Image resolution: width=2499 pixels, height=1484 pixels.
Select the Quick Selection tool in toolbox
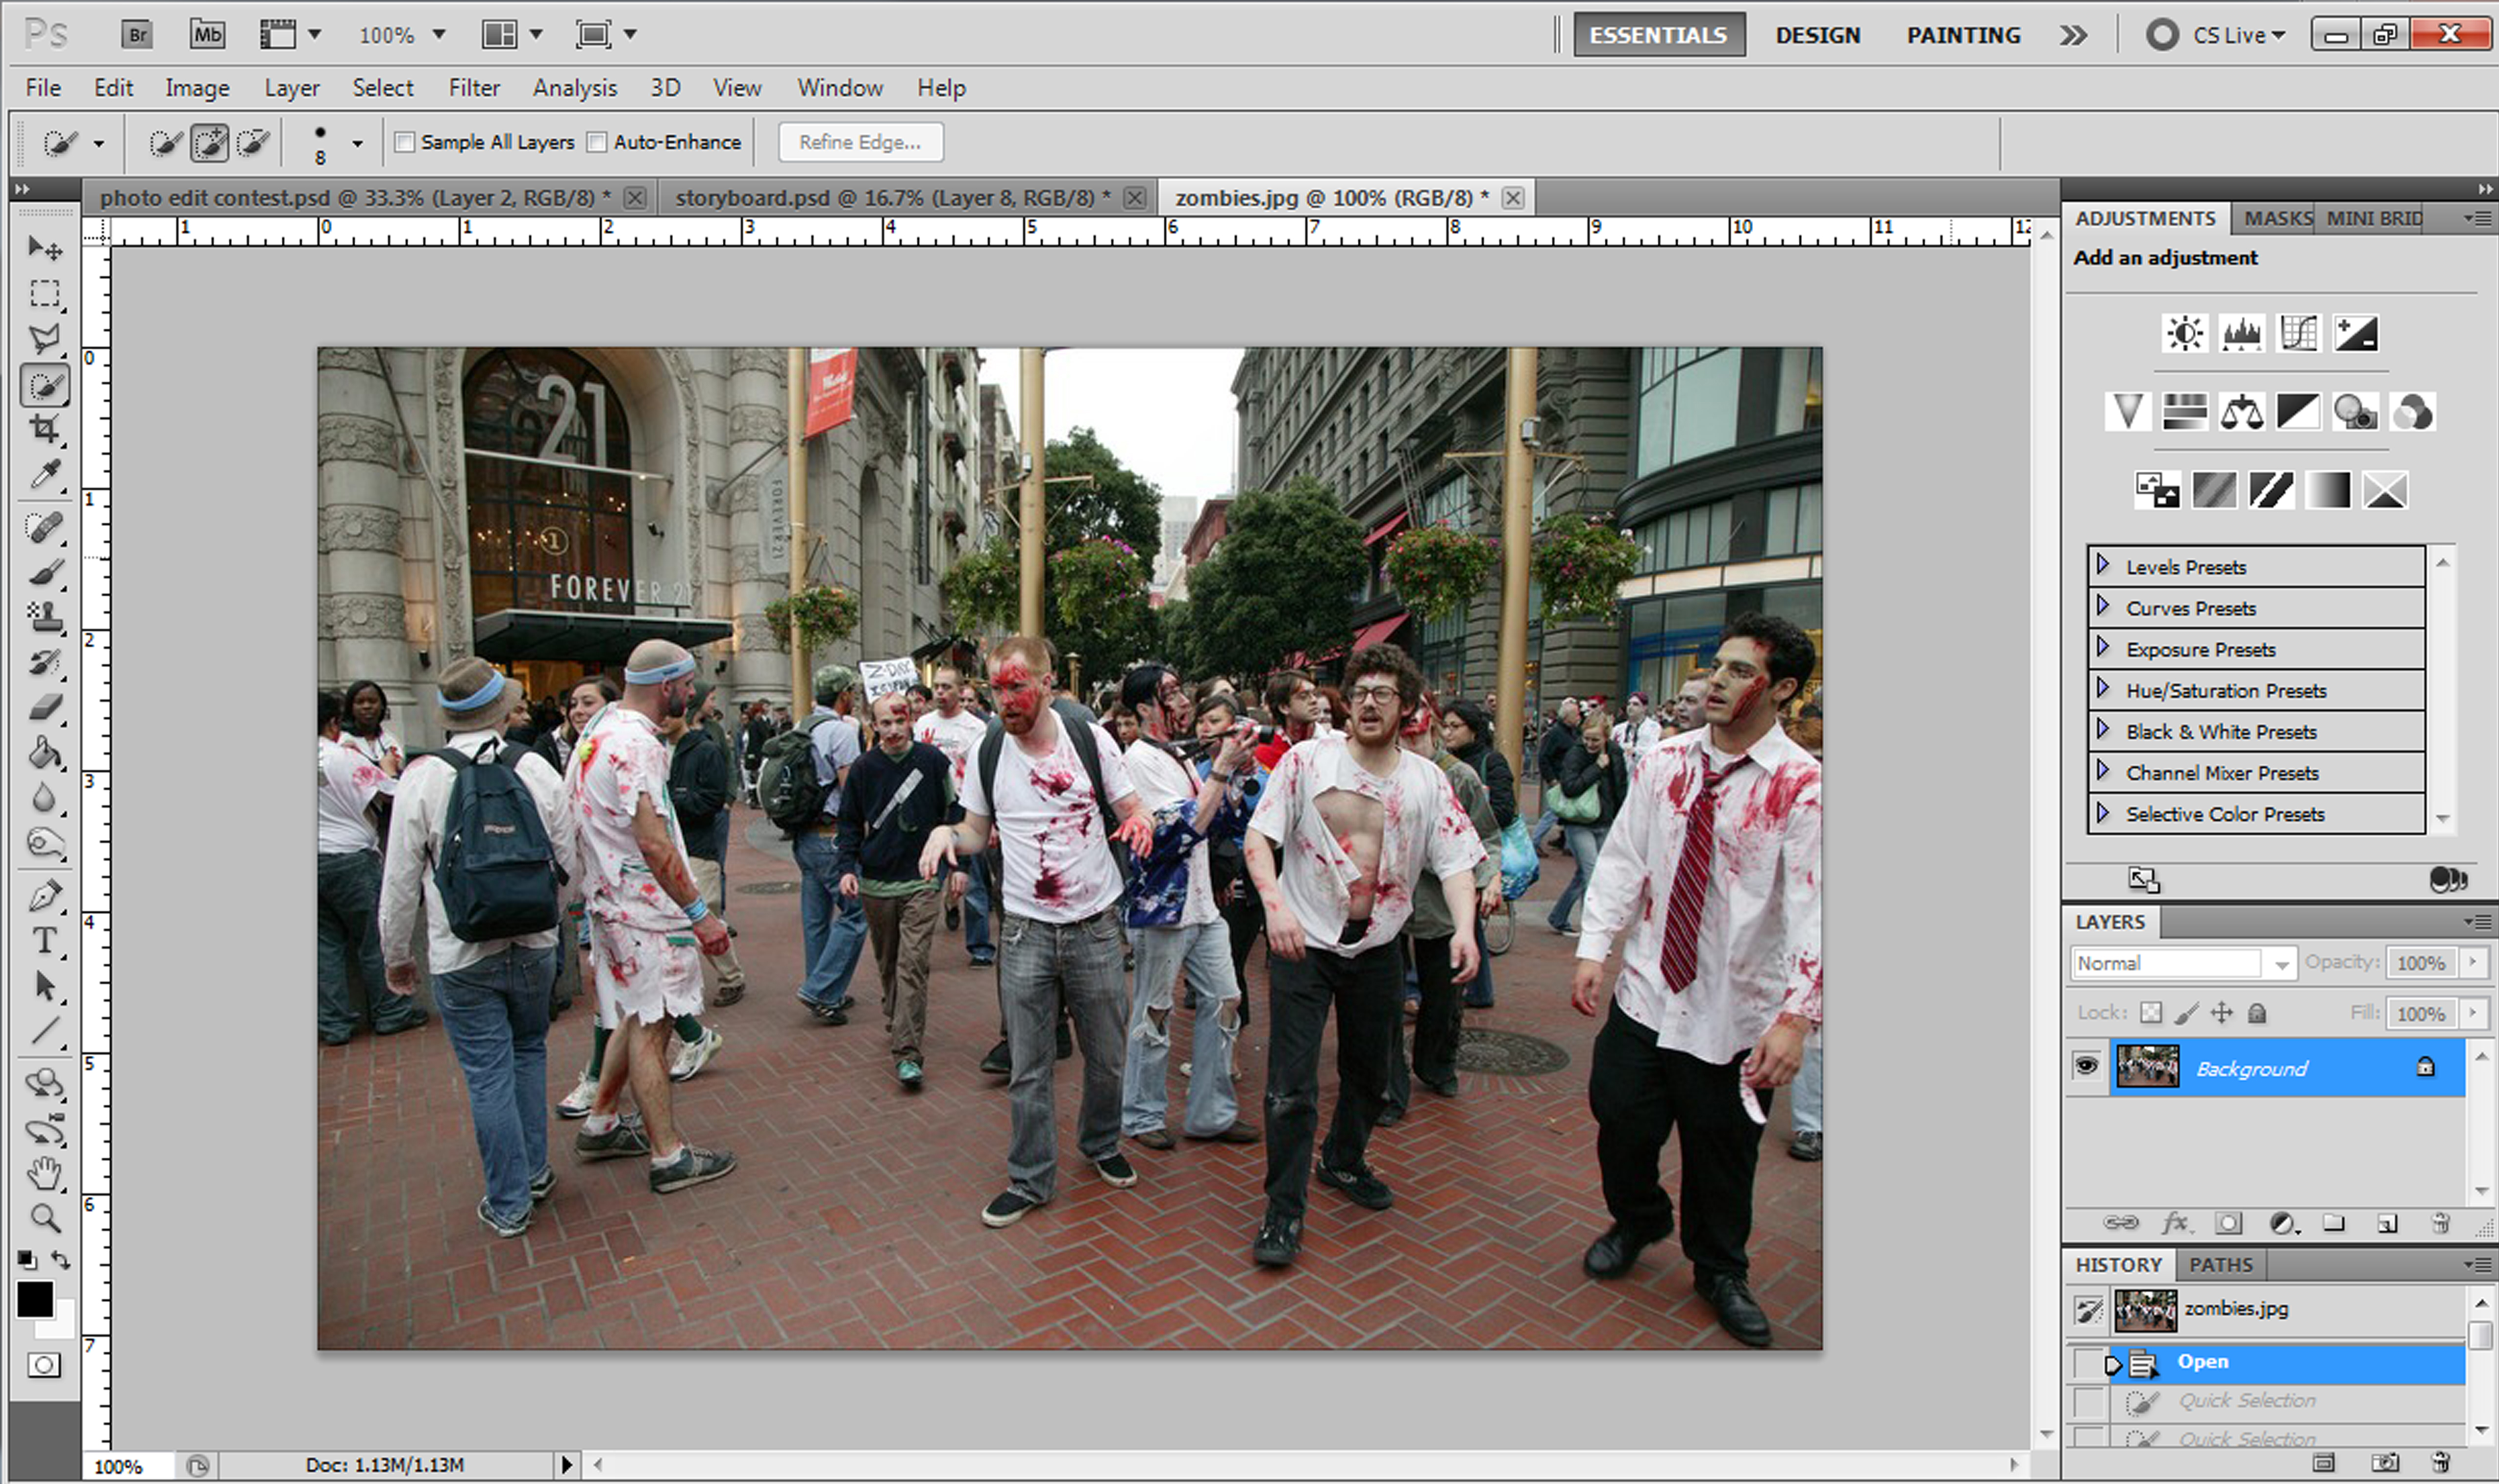[x=45, y=386]
